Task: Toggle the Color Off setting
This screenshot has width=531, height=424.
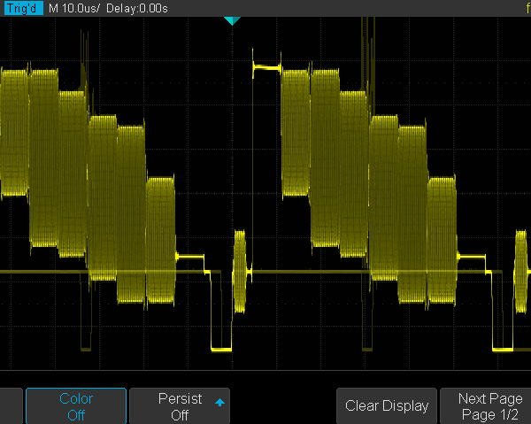Action: point(76,406)
